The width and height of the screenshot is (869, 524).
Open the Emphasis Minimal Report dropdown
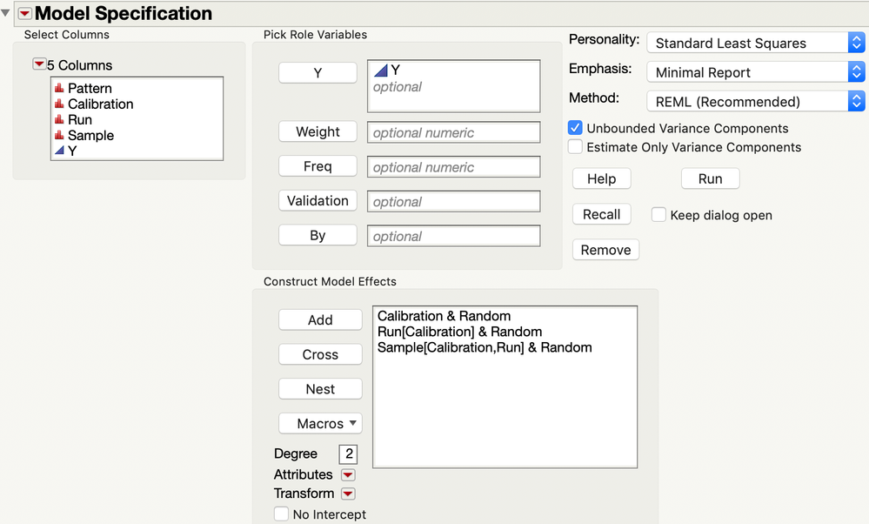(x=754, y=72)
